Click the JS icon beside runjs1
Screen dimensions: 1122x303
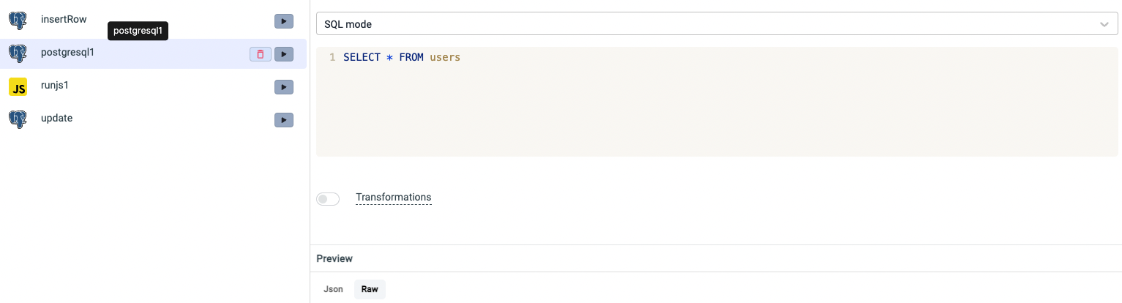[18, 87]
